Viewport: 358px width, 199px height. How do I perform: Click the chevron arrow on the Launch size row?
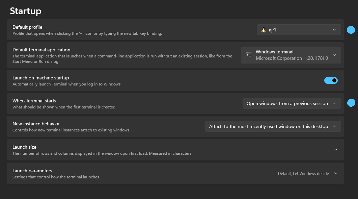pos(336,150)
